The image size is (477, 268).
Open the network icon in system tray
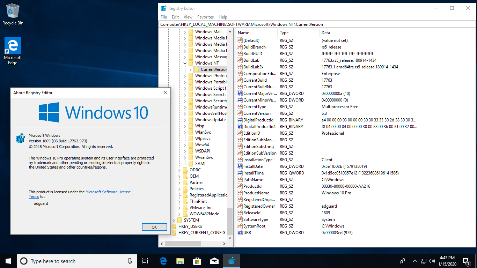pos(423,261)
